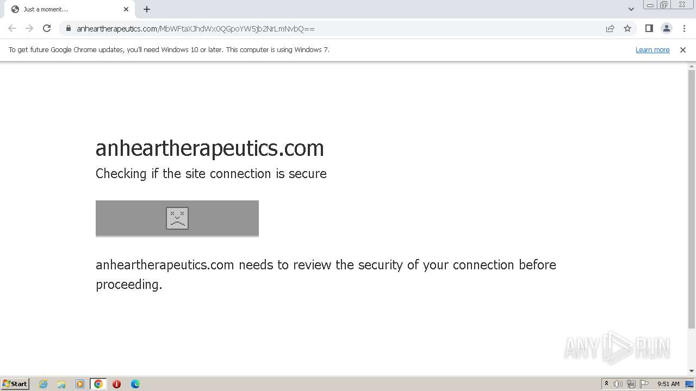The image size is (696, 391).
Task: Follow the "Learn more" link
Action: [x=652, y=50]
